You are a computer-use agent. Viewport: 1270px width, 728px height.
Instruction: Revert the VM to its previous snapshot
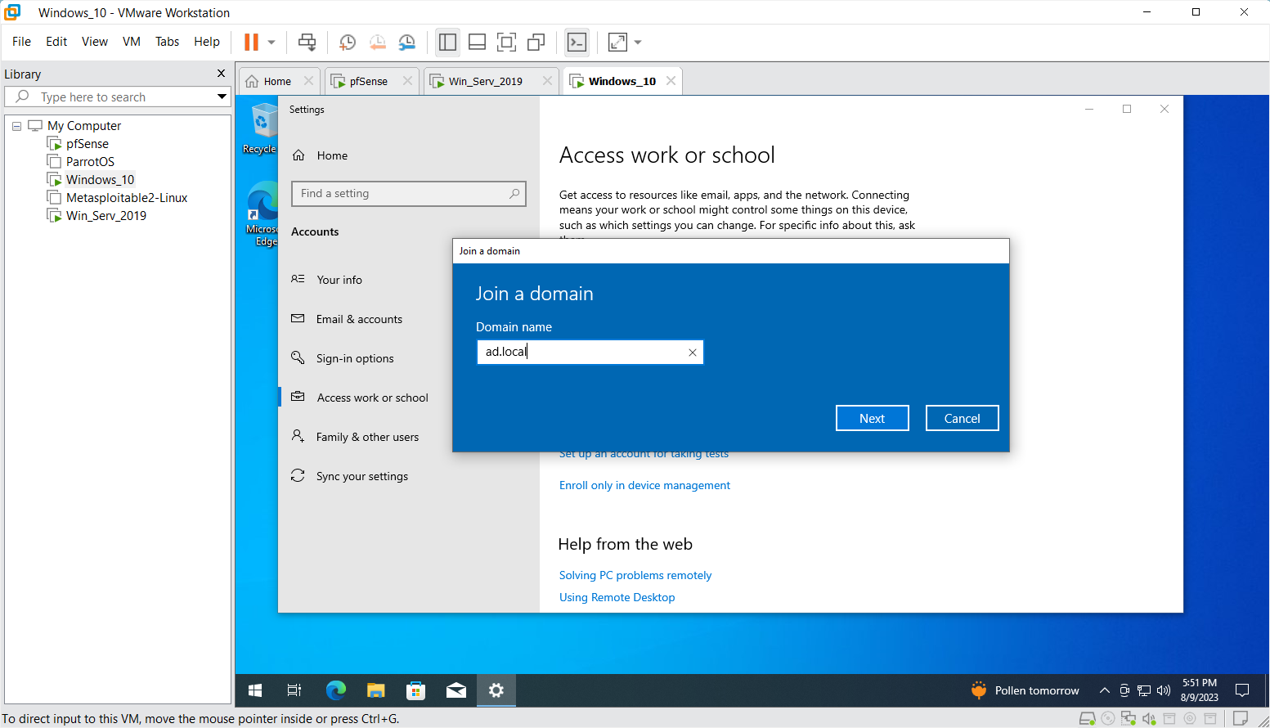(377, 43)
